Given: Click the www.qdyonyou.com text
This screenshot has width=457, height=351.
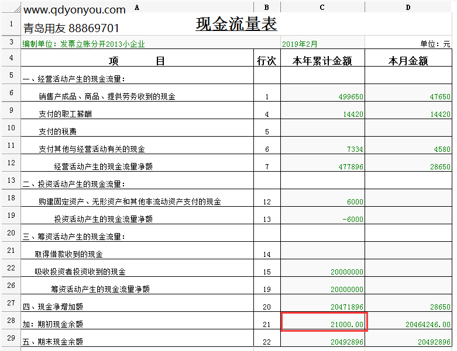Looking at the screenshot, I should pos(74,9).
